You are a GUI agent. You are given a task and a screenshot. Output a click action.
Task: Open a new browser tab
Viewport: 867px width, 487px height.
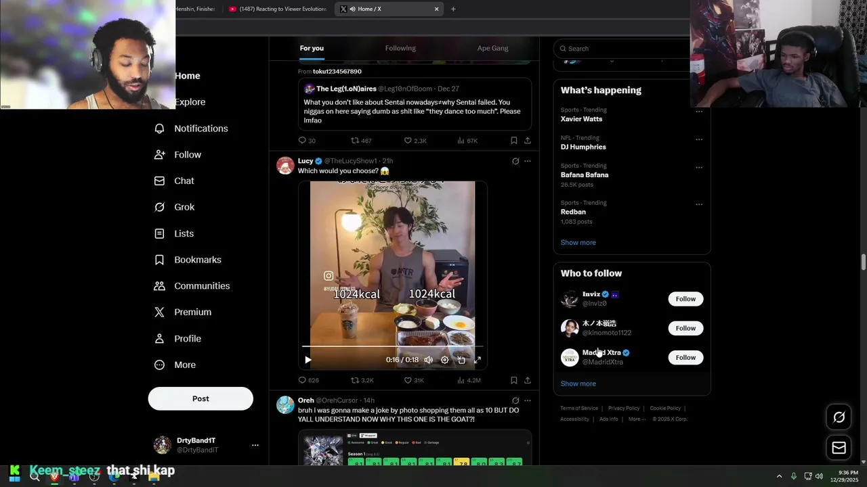coord(453,9)
